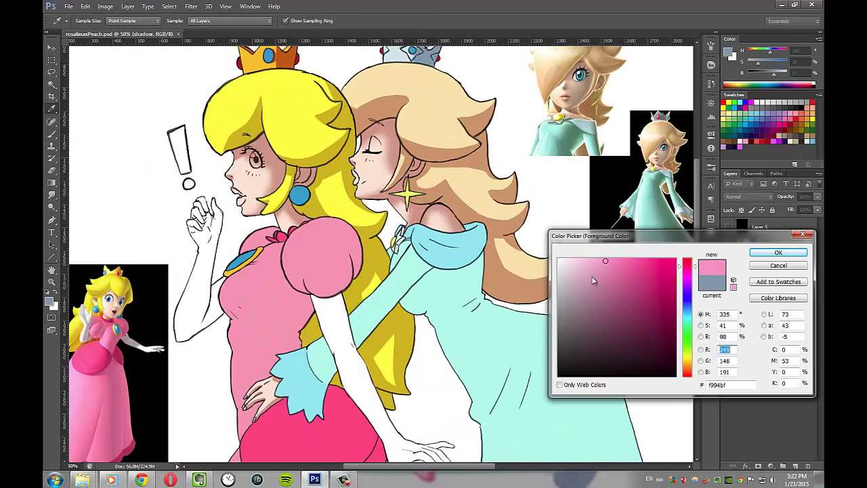This screenshot has width=867, height=488.
Task: Click Cancel in the Color Picker
Action: (x=778, y=266)
